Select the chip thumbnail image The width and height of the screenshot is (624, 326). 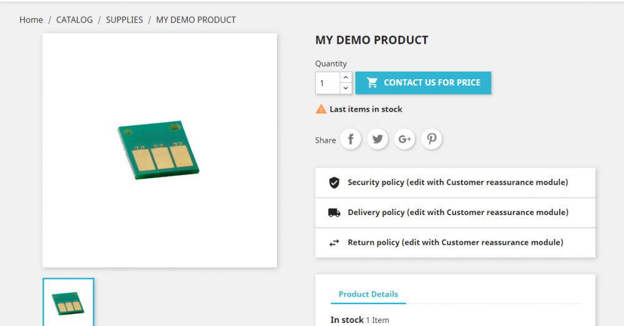(x=69, y=302)
